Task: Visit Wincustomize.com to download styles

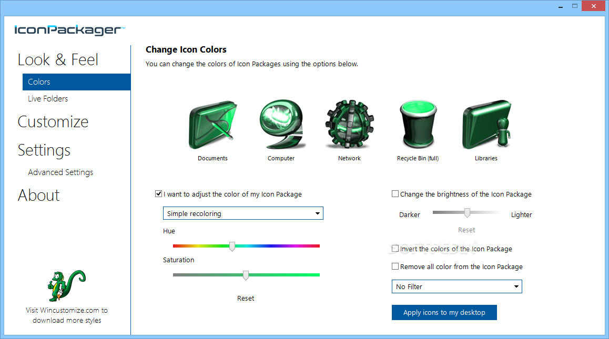Action: [x=67, y=315]
